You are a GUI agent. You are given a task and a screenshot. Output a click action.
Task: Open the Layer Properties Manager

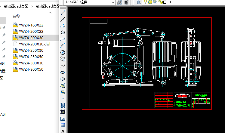138,2
